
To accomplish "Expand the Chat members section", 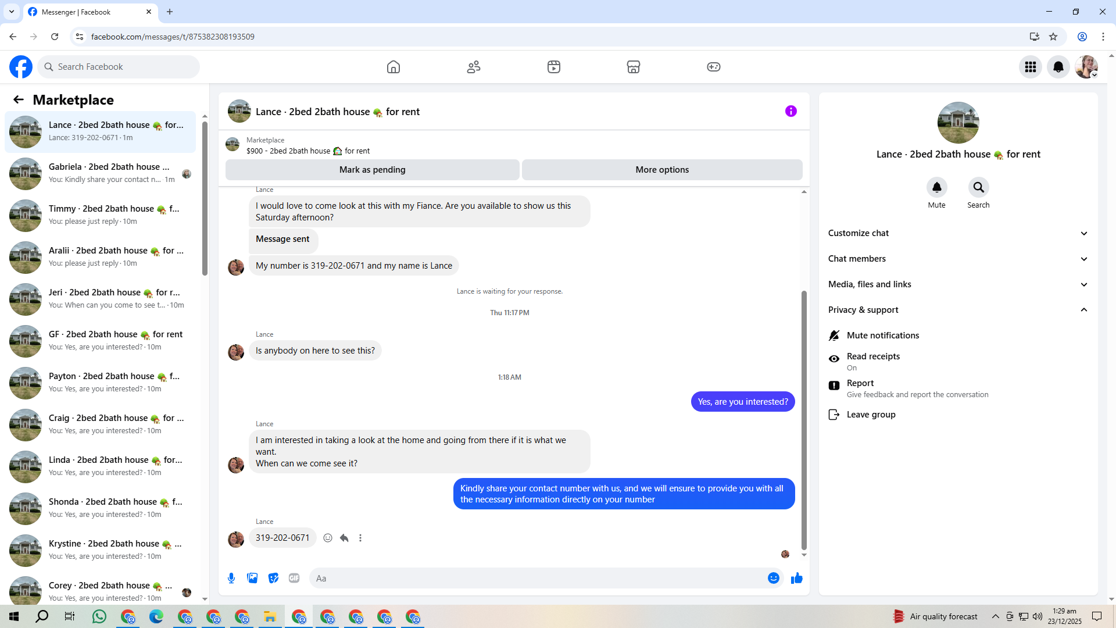I will (x=958, y=259).
